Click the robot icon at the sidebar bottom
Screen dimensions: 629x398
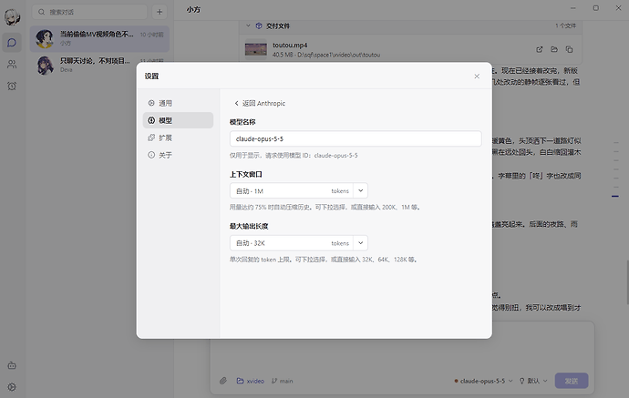[12, 365]
